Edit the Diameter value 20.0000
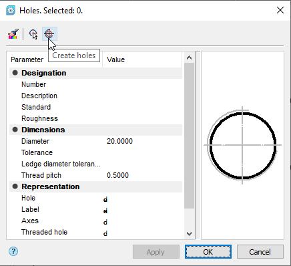The height and width of the screenshot is (266, 291). click(119, 141)
